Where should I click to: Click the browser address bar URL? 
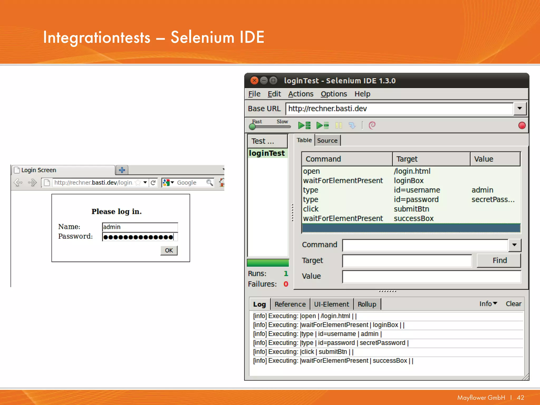[93, 182]
